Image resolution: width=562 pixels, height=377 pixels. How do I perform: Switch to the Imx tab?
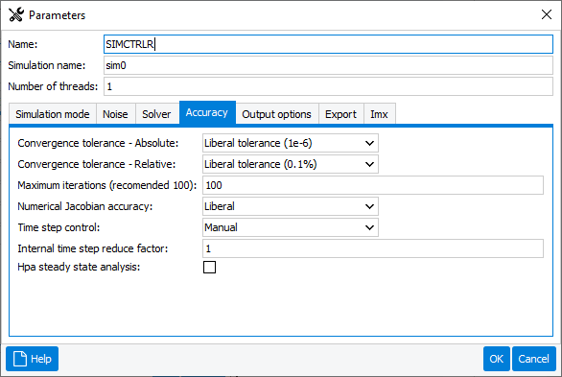(379, 114)
